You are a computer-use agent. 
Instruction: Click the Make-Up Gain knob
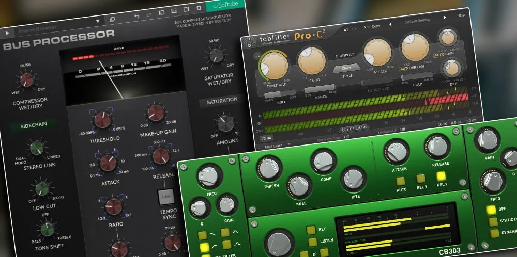point(155,113)
